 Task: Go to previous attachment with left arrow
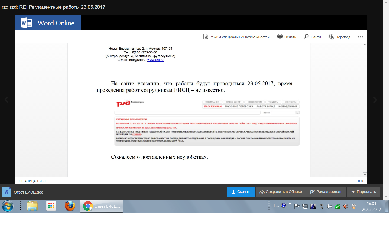pos(6,100)
